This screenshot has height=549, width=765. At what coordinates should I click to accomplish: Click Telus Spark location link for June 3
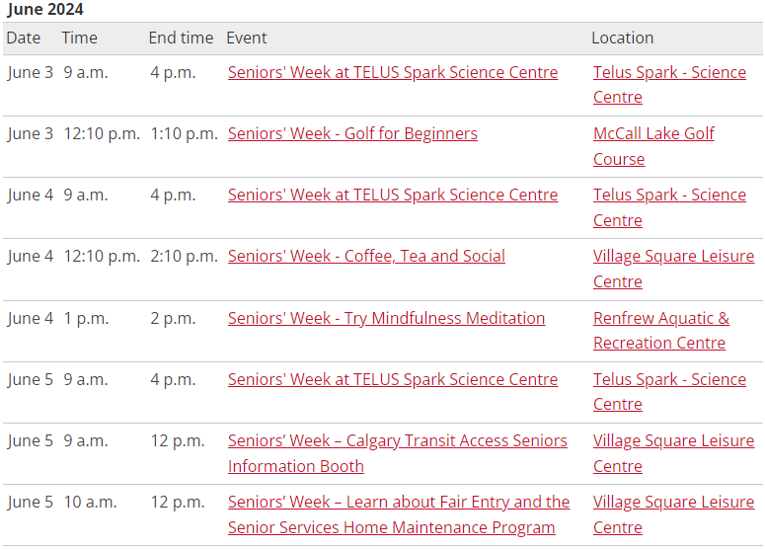669,85
